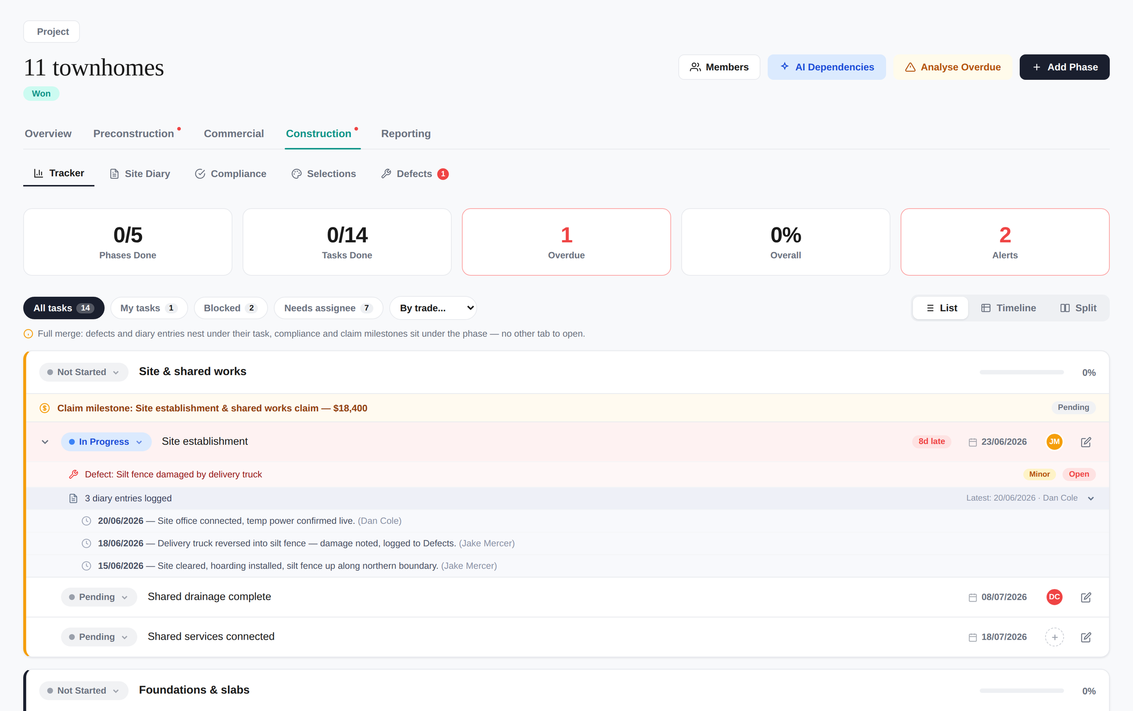The height and width of the screenshot is (711, 1133).
Task: Click Add Phase button
Action: coord(1064,67)
